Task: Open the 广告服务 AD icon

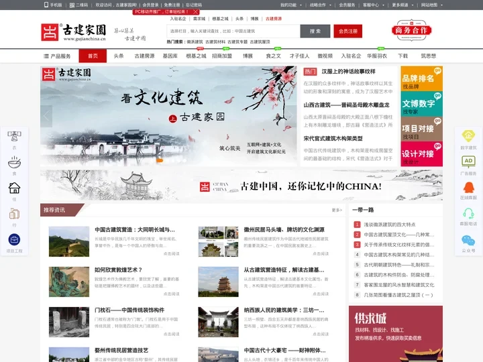Action: click(468, 162)
